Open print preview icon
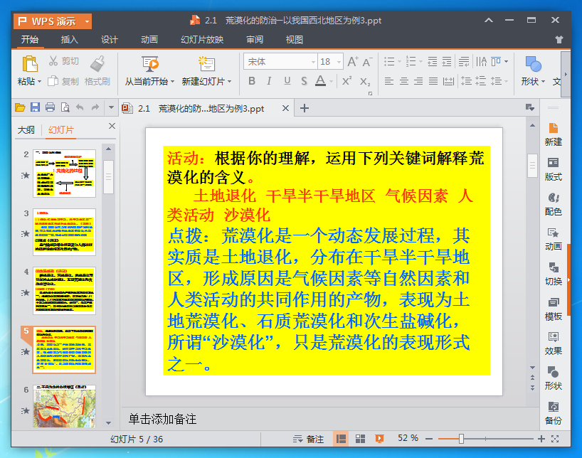 point(65,107)
